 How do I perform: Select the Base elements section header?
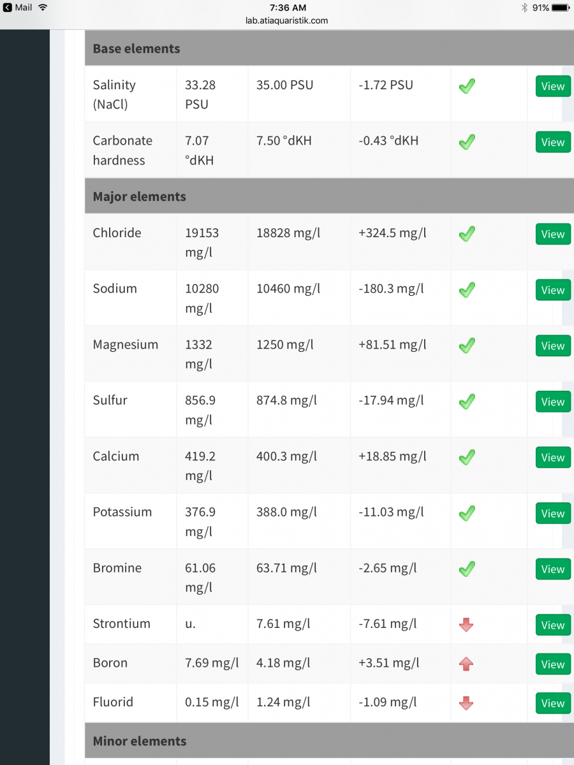(x=329, y=48)
